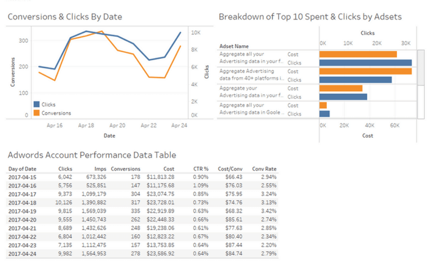
Task: Click the Conversions column header
Action: click(125, 168)
